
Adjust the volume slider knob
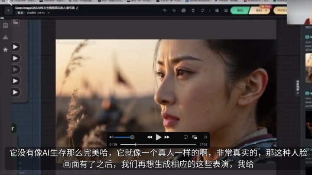click(x=132, y=137)
